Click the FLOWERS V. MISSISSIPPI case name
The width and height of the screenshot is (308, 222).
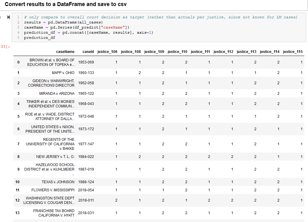(53, 190)
